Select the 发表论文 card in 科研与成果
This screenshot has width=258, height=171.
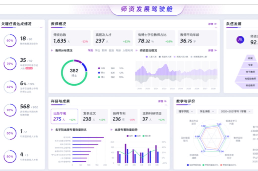(x=94, y=116)
